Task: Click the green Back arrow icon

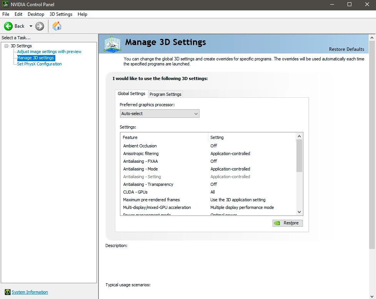Action: [8, 26]
